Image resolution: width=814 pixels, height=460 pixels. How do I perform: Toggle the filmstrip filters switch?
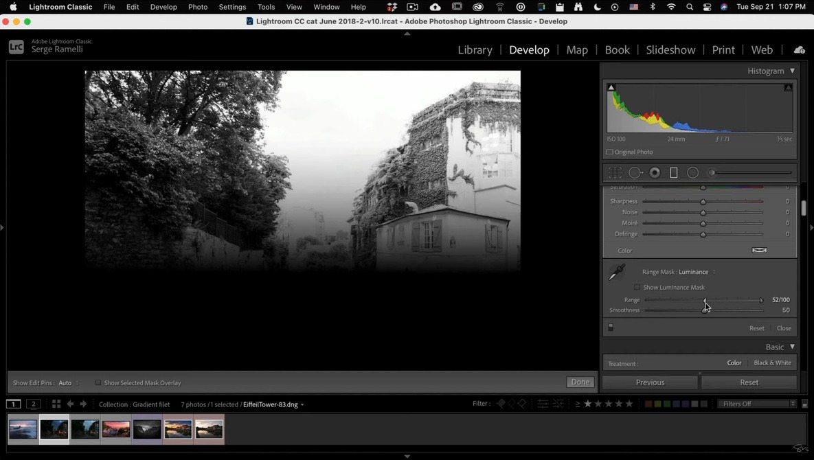[804, 404]
